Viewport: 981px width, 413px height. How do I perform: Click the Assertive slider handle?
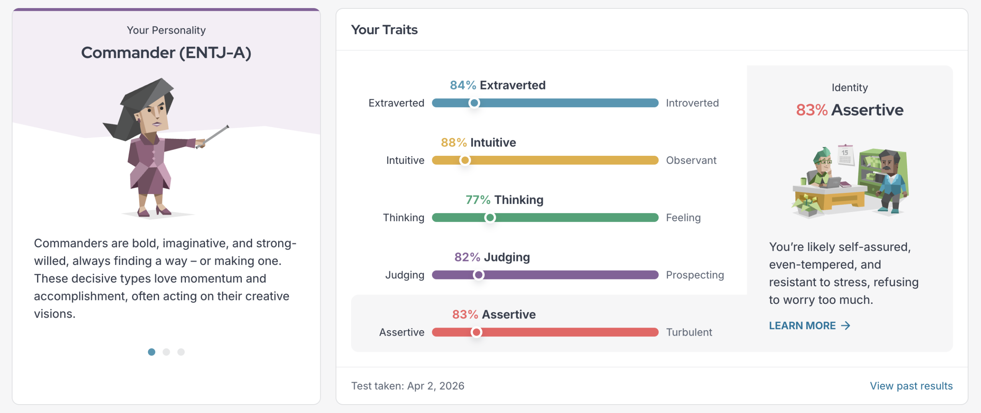pyautogui.click(x=476, y=332)
